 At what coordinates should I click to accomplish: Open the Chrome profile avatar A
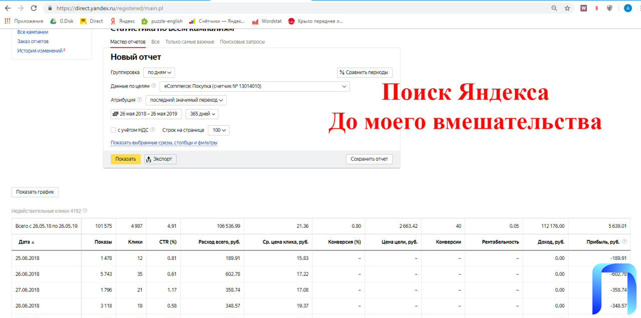pos(627,8)
